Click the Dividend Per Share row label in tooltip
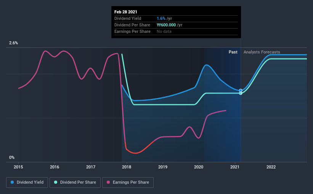 [132, 25]
